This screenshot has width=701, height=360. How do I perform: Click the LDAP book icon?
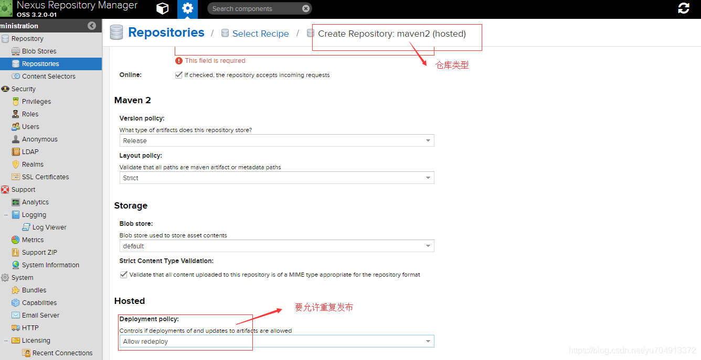coord(16,152)
